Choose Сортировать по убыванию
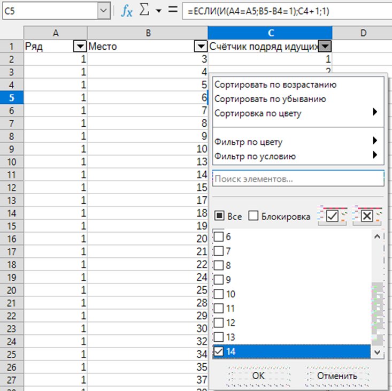Image resolution: width=392 pixels, height=391 pixels. click(x=270, y=99)
